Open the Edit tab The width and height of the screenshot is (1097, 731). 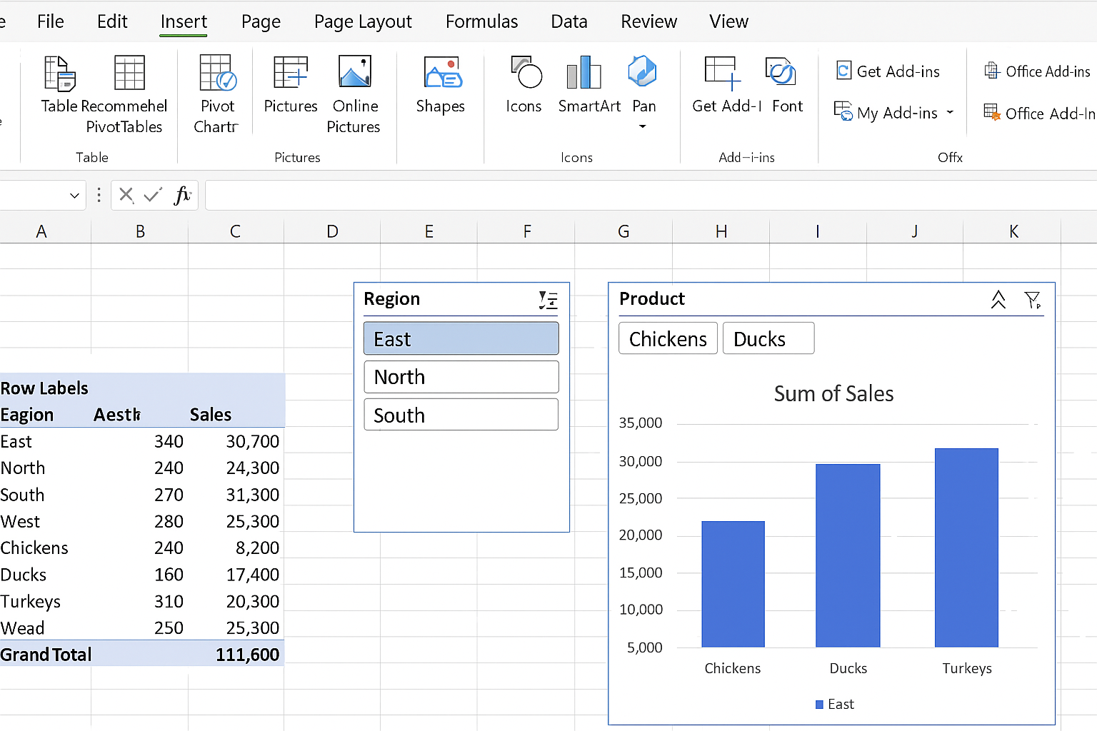tap(112, 21)
